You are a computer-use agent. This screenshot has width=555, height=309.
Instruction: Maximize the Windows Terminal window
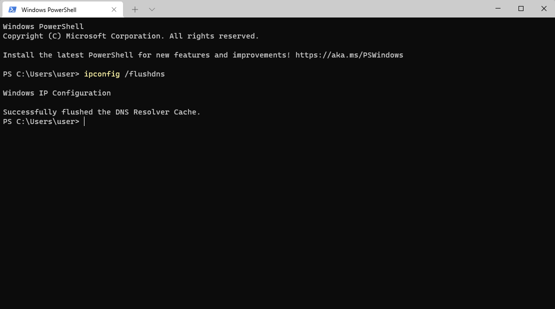click(x=520, y=8)
